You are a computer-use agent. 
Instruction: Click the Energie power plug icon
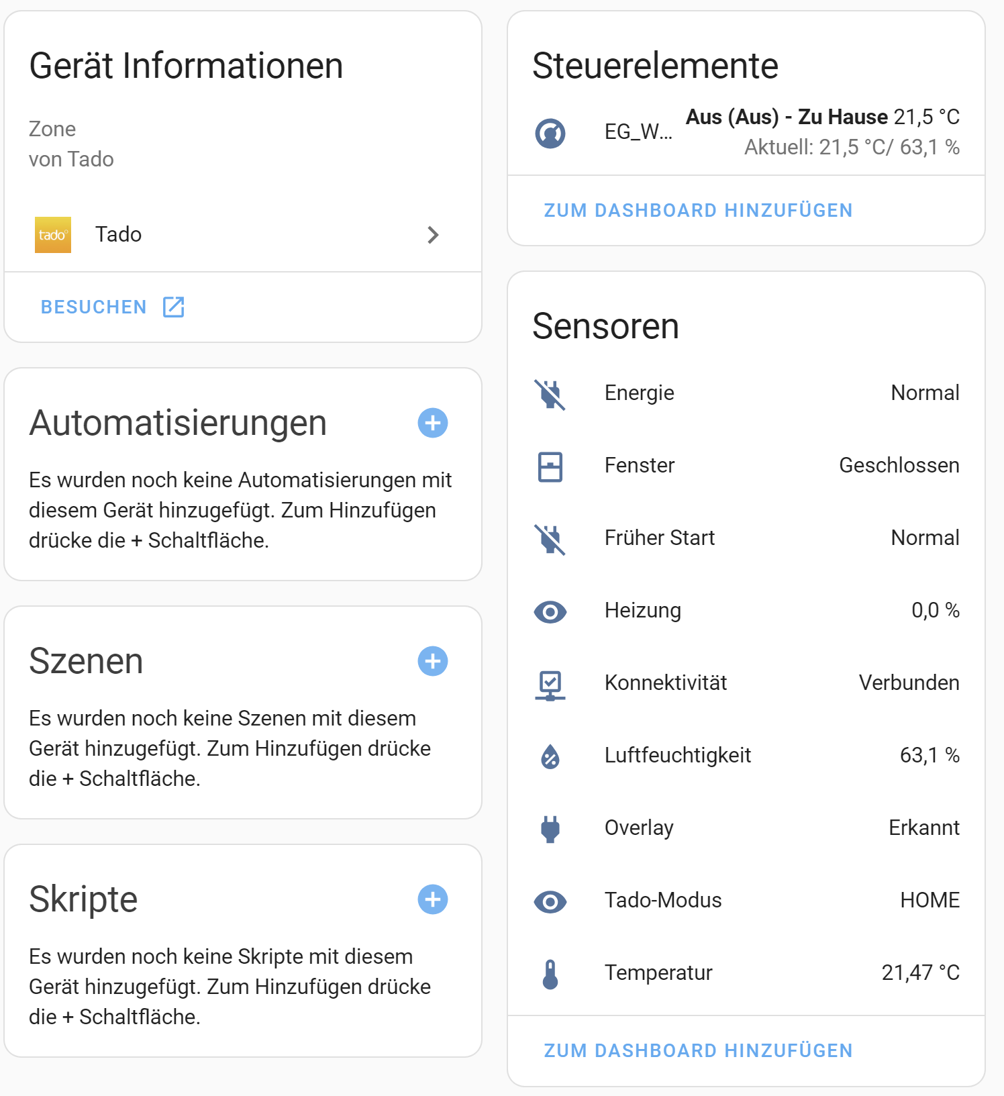pos(550,394)
